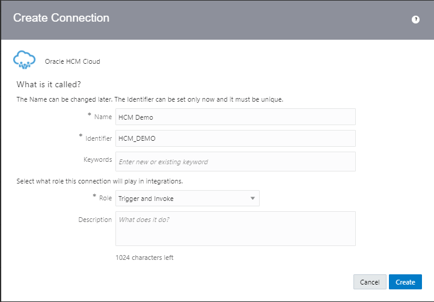Expand the Role dropdown arrow
This screenshot has width=434, height=302.
coord(252,199)
